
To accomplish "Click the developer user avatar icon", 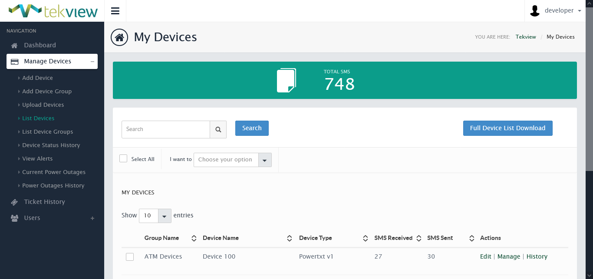I will pyautogui.click(x=535, y=11).
